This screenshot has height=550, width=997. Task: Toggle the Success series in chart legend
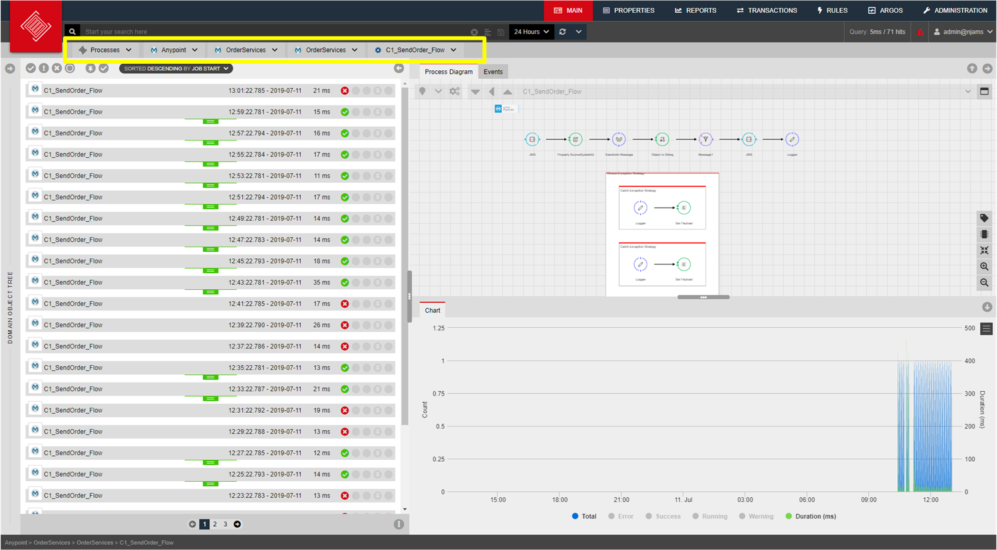[663, 517]
